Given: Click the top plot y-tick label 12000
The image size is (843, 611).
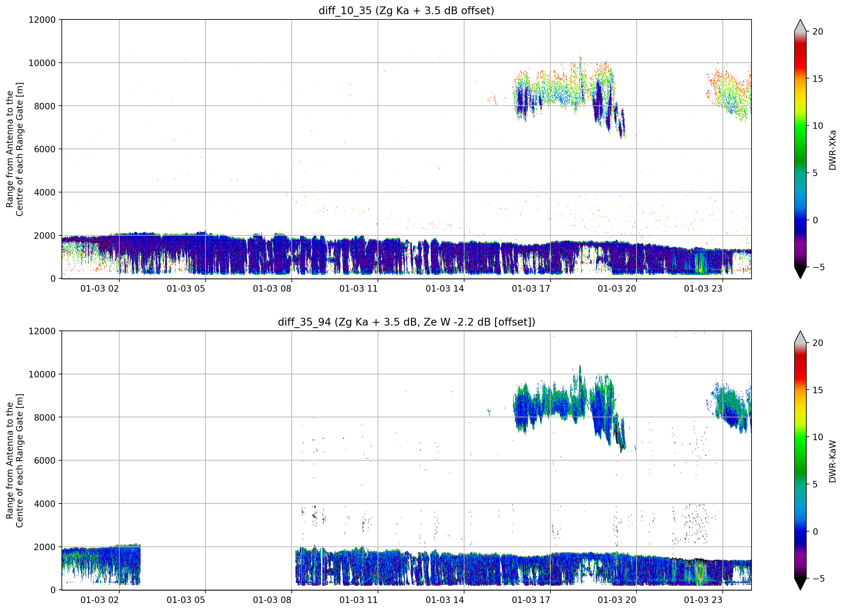Looking at the screenshot, I should coord(42,20).
